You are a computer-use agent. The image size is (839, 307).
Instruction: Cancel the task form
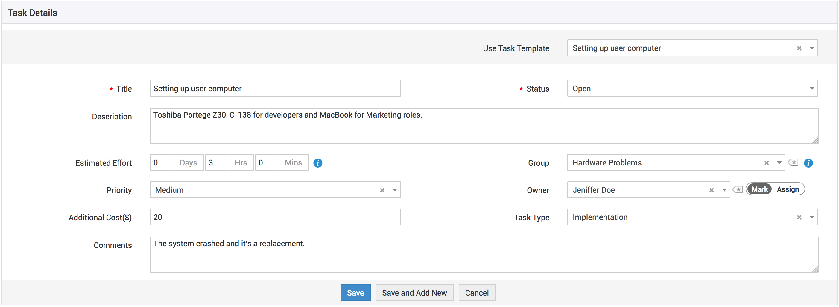pyautogui.click(x=476, y=293)
